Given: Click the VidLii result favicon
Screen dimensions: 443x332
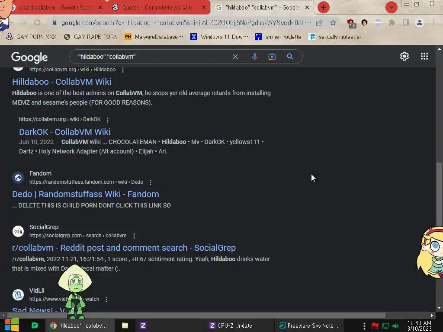Looking at the screenshot, I should [x=18, y=295].
